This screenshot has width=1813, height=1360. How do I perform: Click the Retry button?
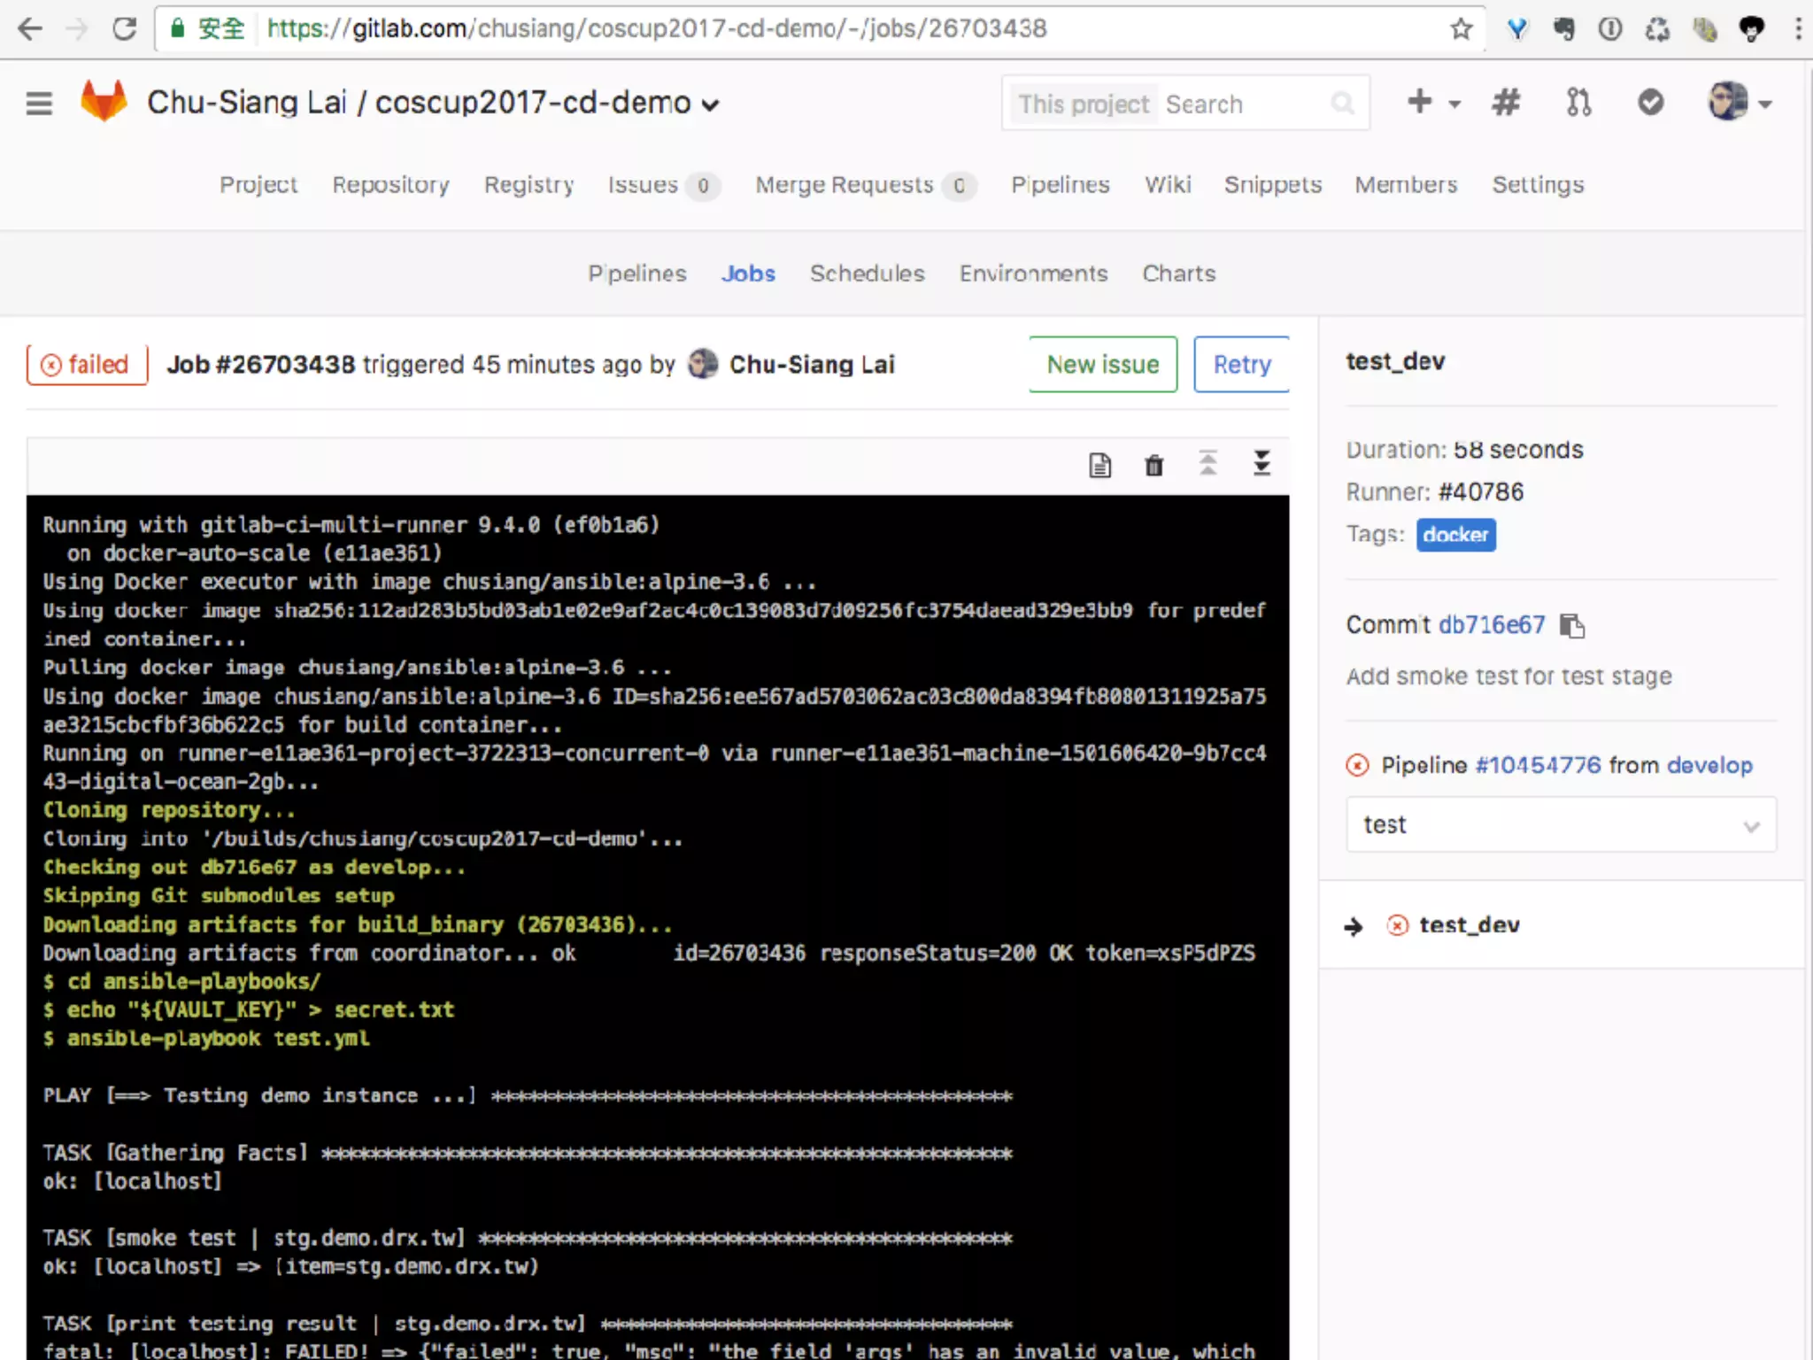[1241, 365]
